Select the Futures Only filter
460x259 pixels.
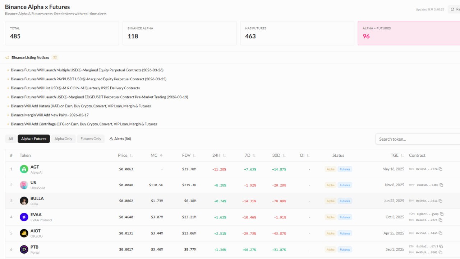[91, 139]
